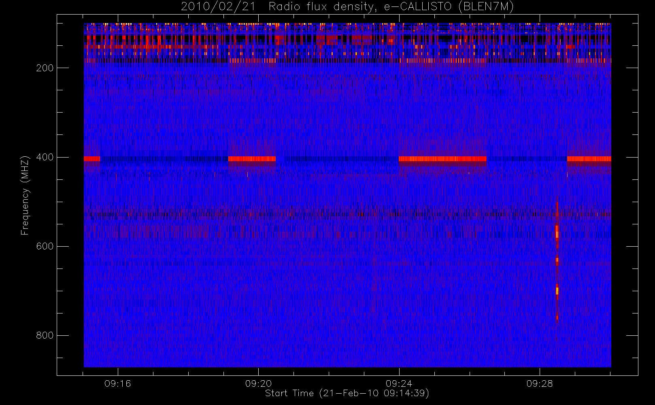Viewport: 655px width, 405px height.
Task: Click the long red 400 MHz band after 09:24
Action: 442,159
